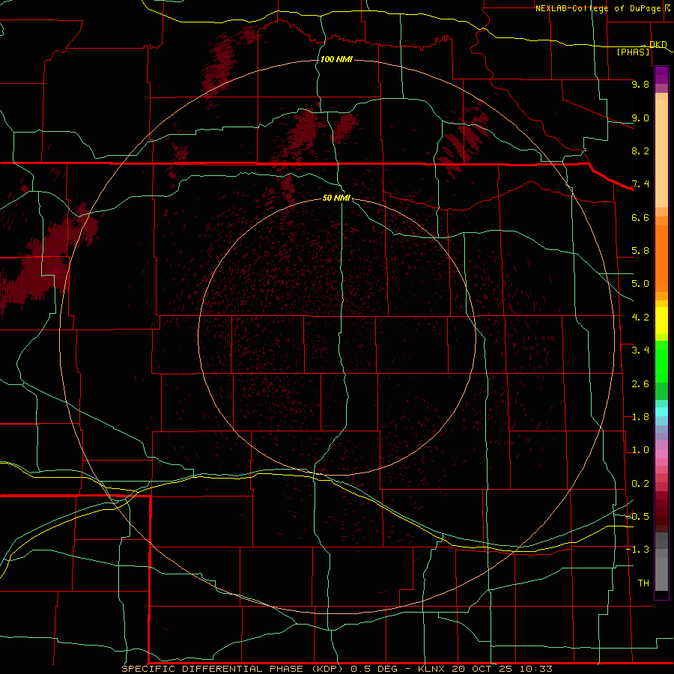Click the 9.8 legend value

(x=640, y=84)
